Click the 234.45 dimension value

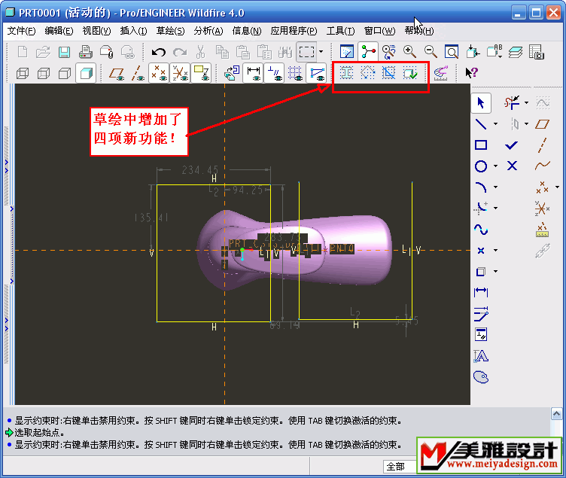point(200,169)
